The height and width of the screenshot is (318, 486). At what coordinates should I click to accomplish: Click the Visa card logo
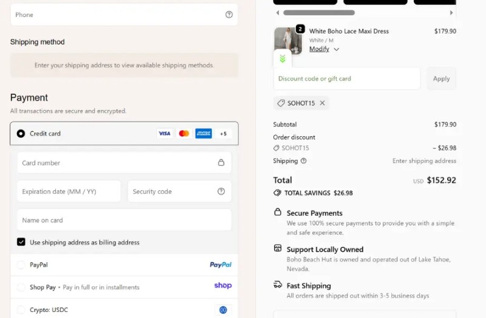[x=164, y=133]
